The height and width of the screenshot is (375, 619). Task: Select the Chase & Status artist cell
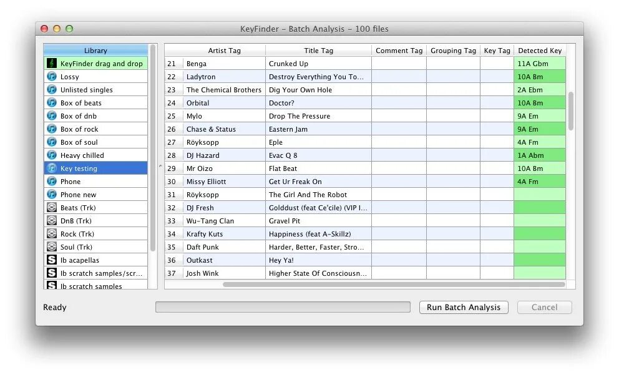pos(224,129)
